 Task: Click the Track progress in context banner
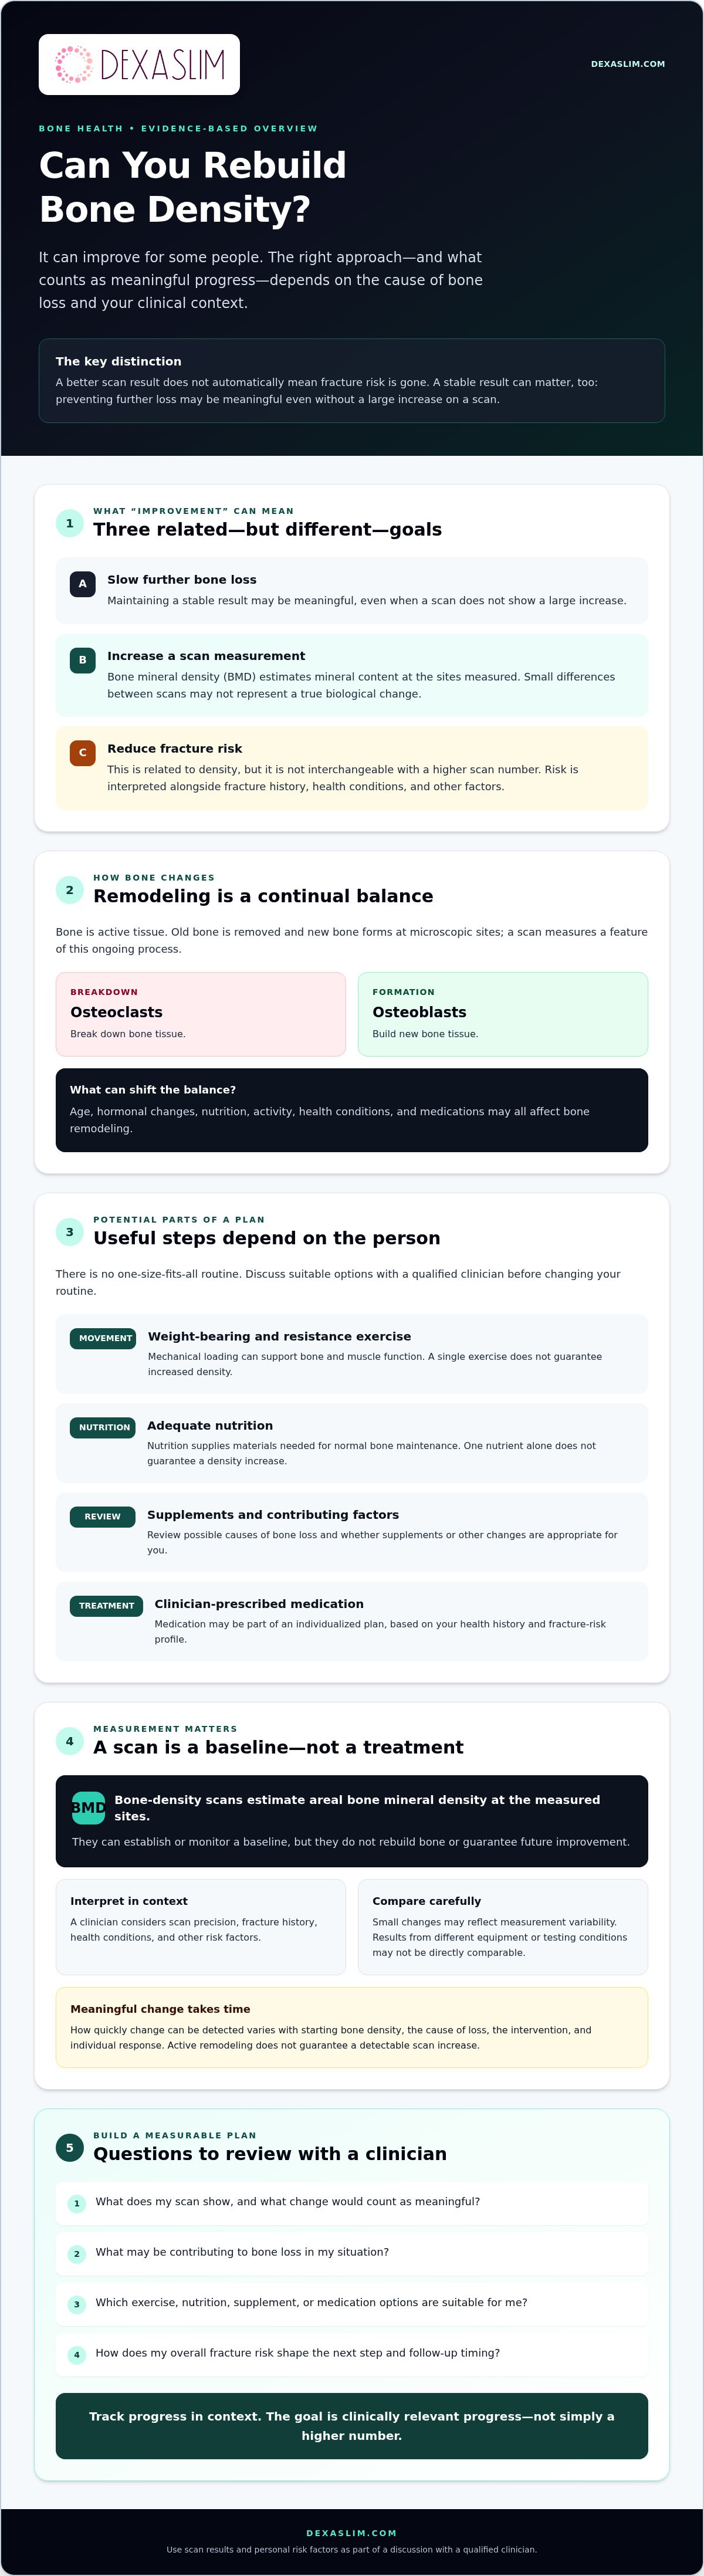(352, 2426)
